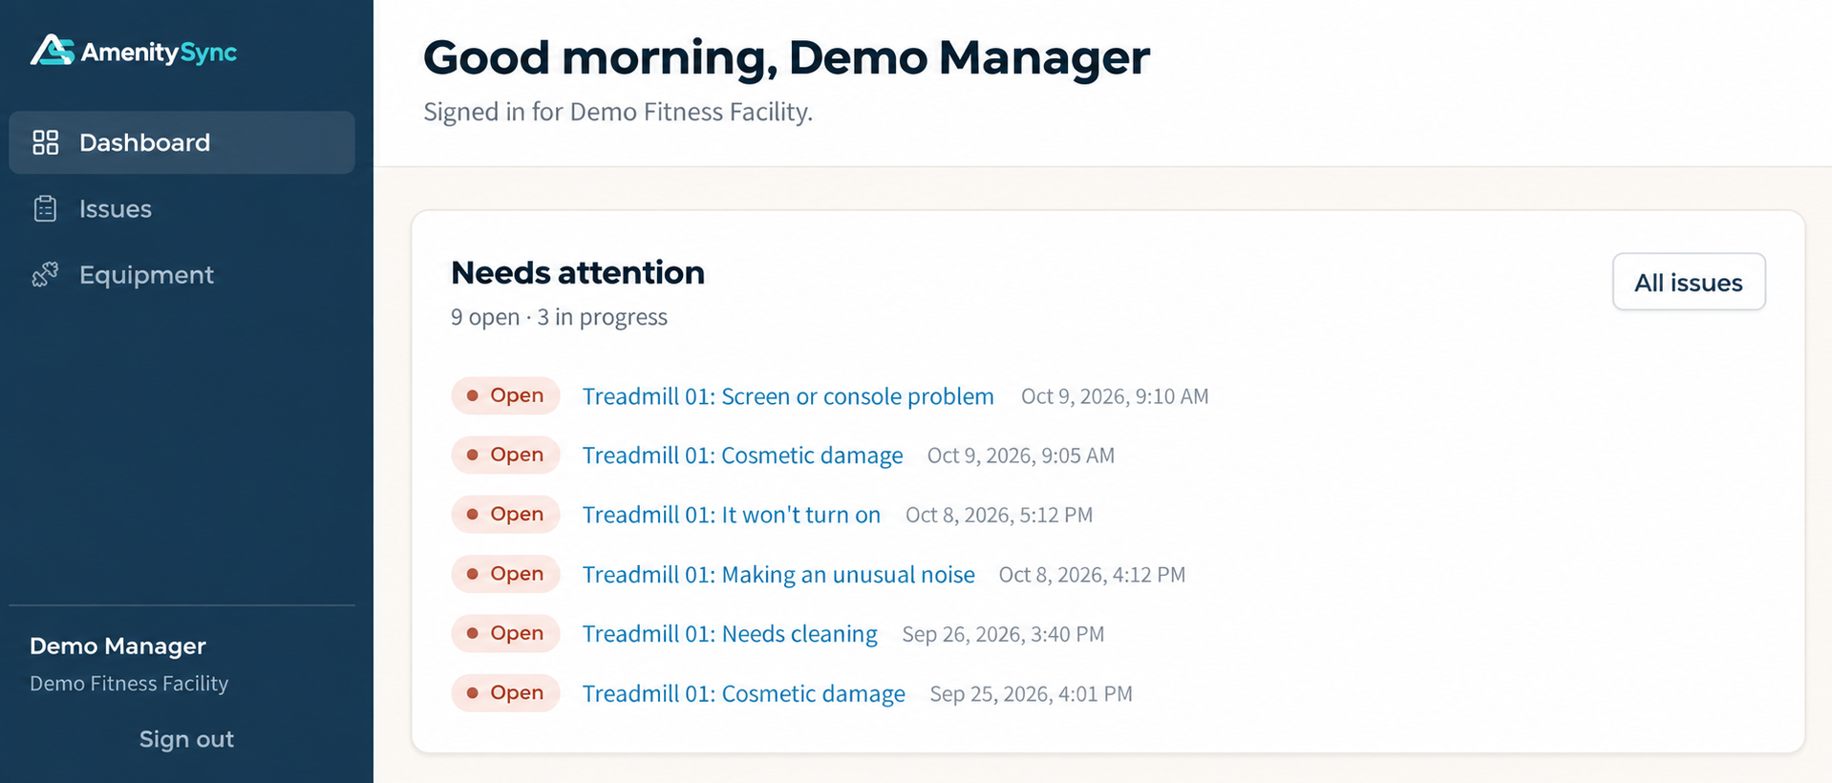This screenshot has height=783, width=1832.
Task: Click the Open badge for Needs cleaning
Action: point(505,633)
